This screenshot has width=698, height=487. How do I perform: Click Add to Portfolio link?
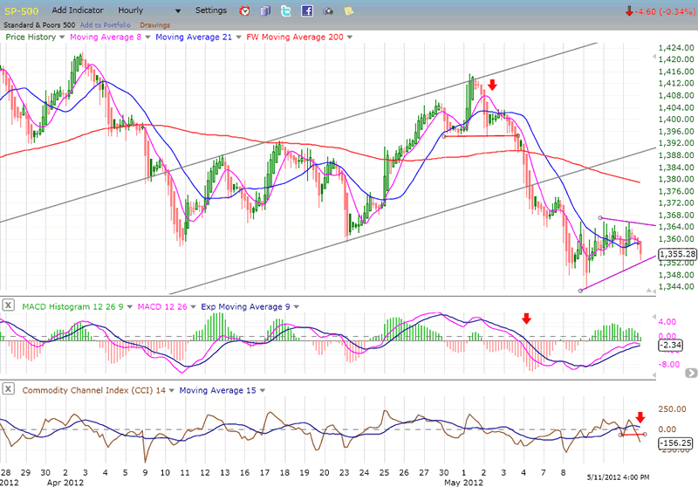point(105,25)
